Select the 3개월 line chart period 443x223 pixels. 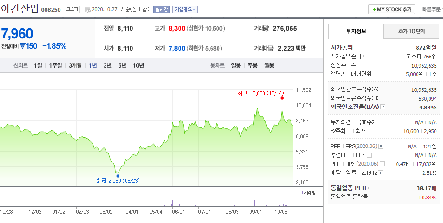75,65
